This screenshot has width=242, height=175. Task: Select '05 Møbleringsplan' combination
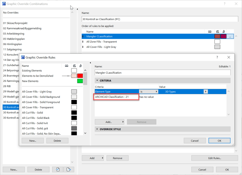click(x=36, y=39)
